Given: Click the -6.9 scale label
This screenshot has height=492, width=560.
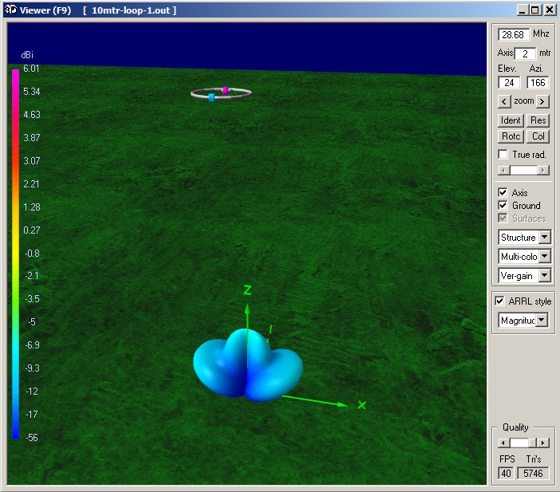Looking at the screenshot, I should tap(32, 345).
